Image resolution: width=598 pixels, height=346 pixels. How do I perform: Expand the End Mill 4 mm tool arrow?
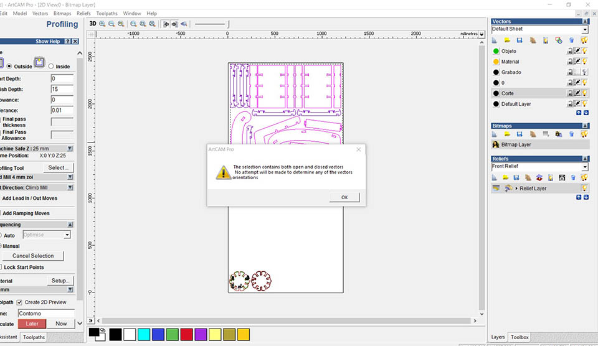(x=70, y=177)
